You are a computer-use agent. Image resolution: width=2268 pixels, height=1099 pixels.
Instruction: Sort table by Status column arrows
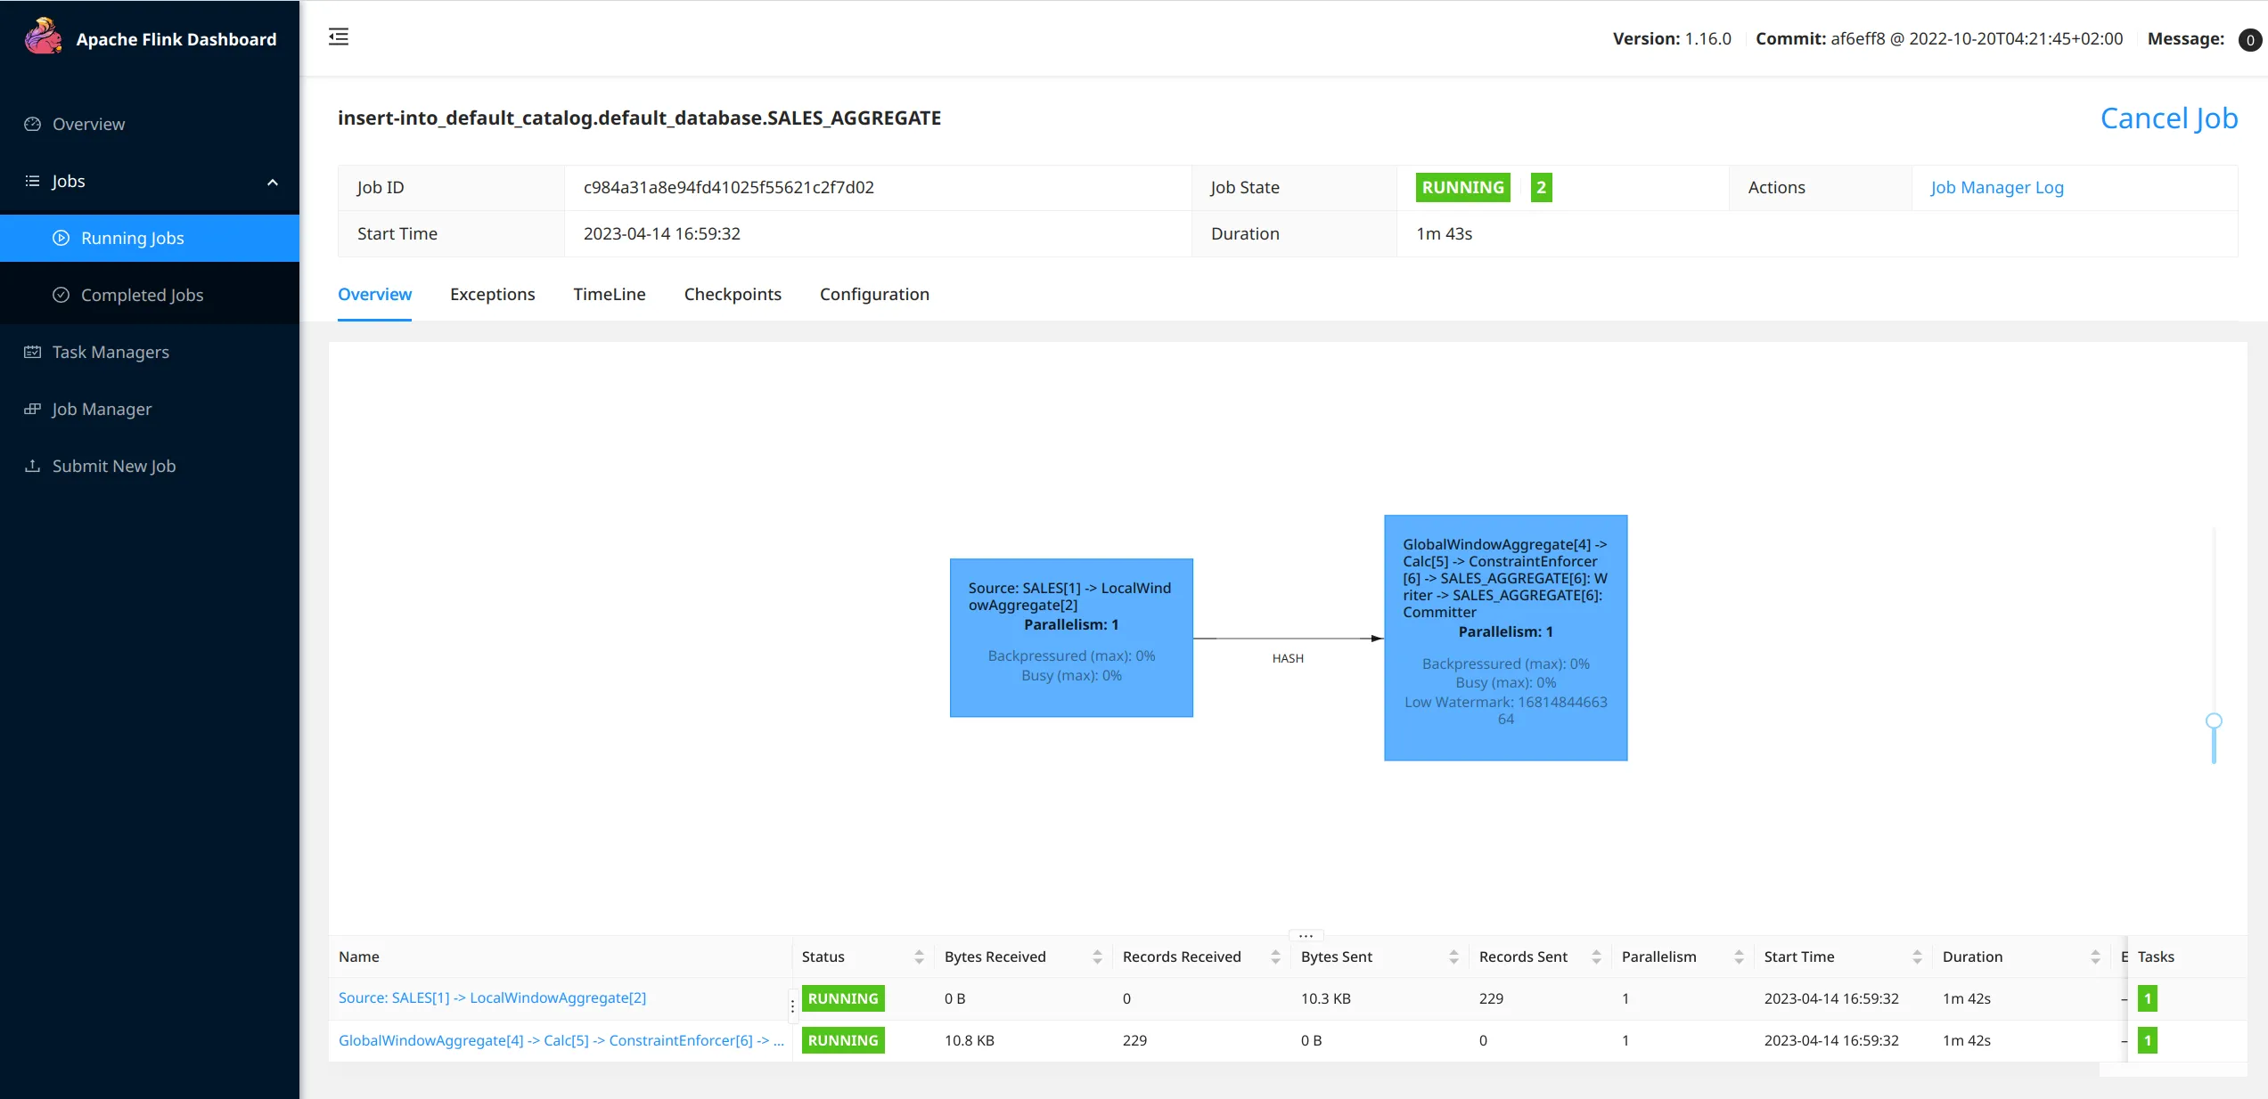pyautogui.click(x=919, y=957)
